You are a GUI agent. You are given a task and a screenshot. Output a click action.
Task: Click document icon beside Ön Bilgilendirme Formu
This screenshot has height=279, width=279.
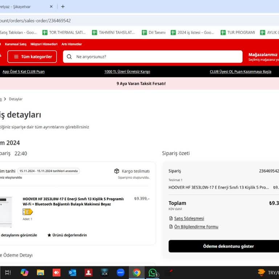coord(171,227)
